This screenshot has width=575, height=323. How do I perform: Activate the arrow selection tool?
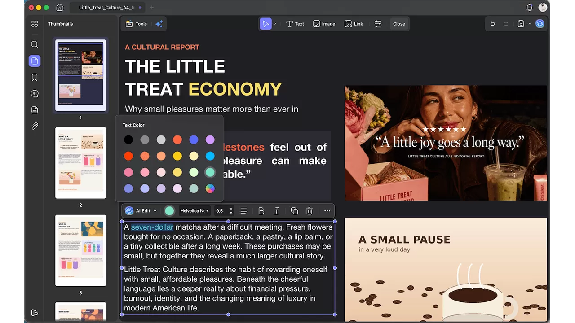coord(265,24)
